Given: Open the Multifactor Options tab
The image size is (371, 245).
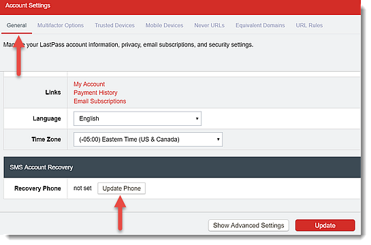Looking at the screenshot, I should click(x=61, y=25).
